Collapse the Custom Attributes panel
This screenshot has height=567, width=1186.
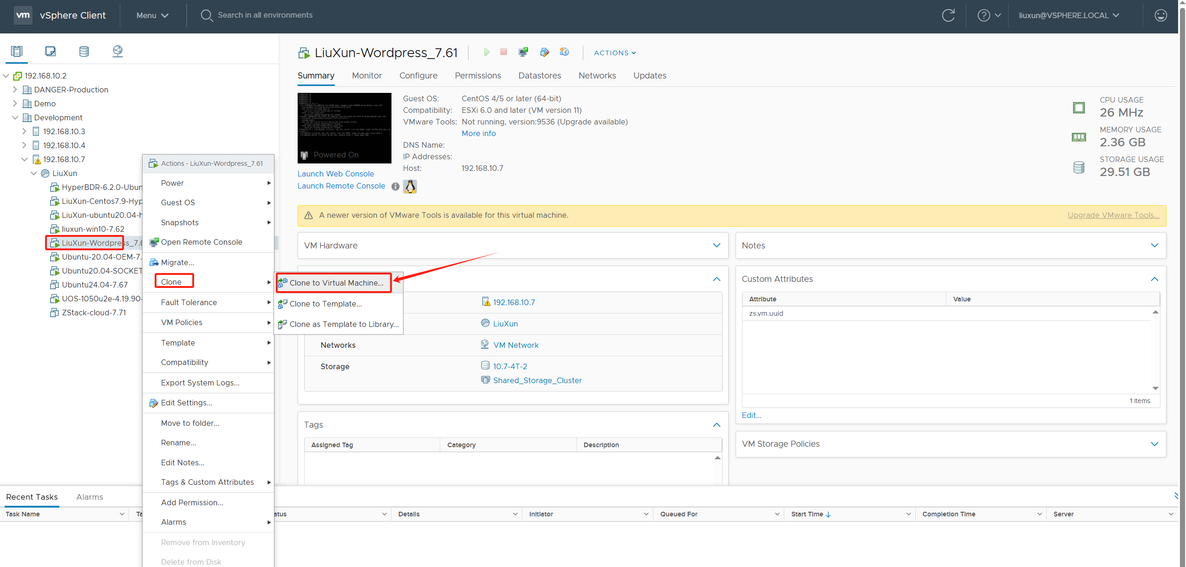pos(1154,279)
